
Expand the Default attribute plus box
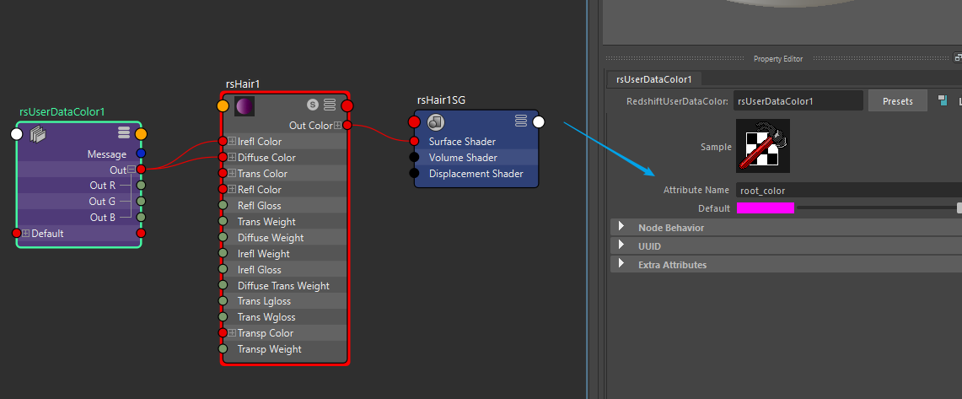[26, 234]
